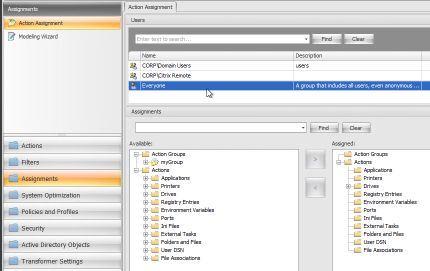Click Find button in Assignments panel
Image resolution: width=430 pixels, height=271 pixels.
(323, 128)
